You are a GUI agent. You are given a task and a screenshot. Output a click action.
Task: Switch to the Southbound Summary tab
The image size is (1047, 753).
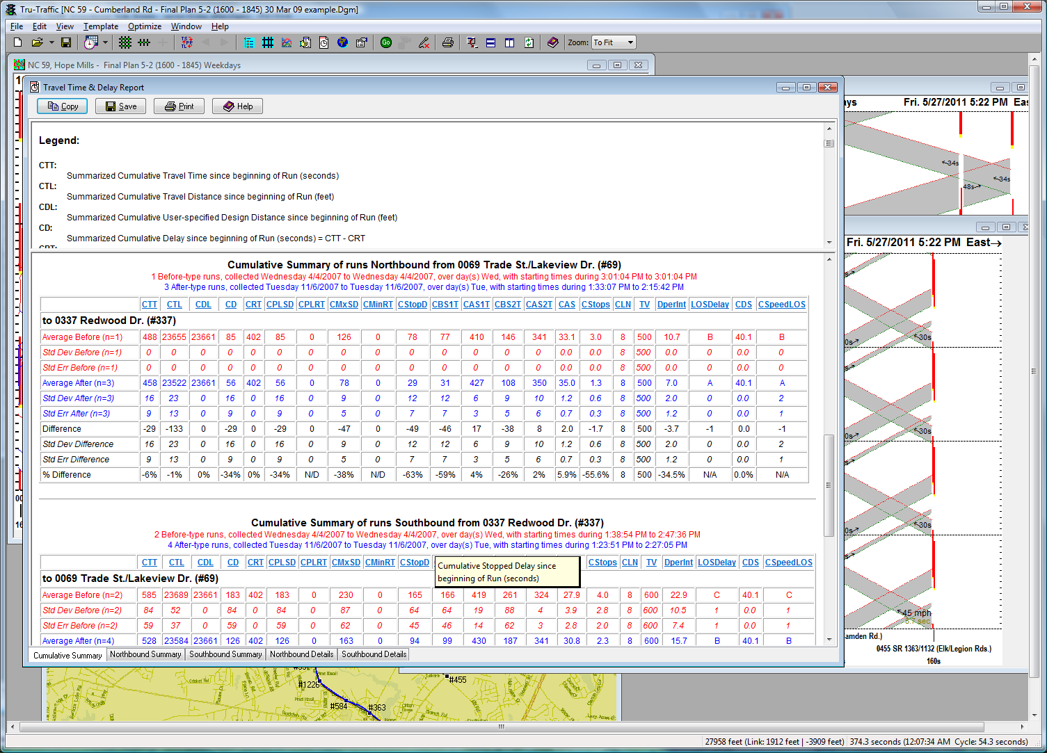pos(225,654)
